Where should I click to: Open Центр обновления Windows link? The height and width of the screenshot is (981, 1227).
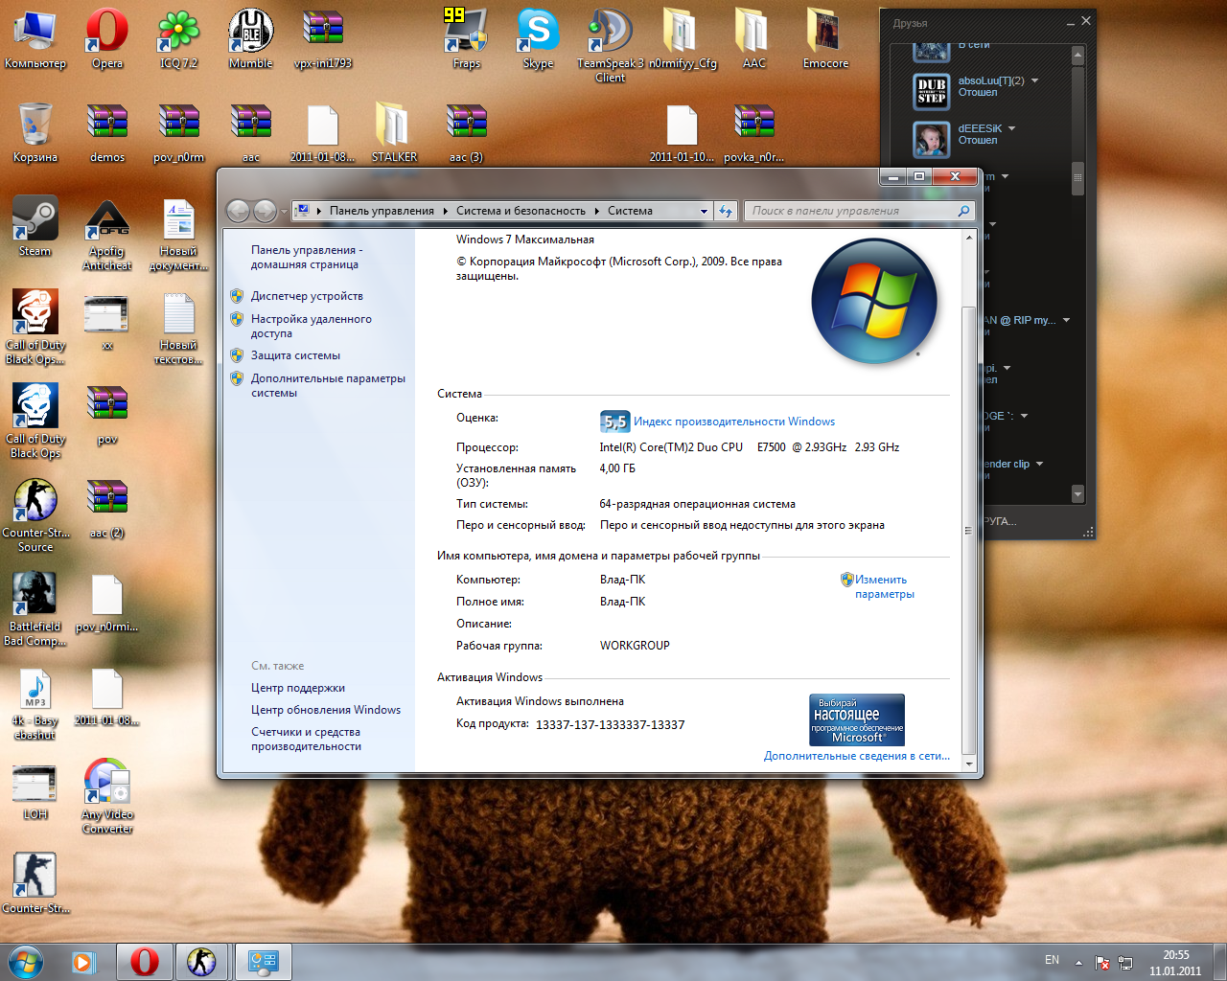[326, 710]
